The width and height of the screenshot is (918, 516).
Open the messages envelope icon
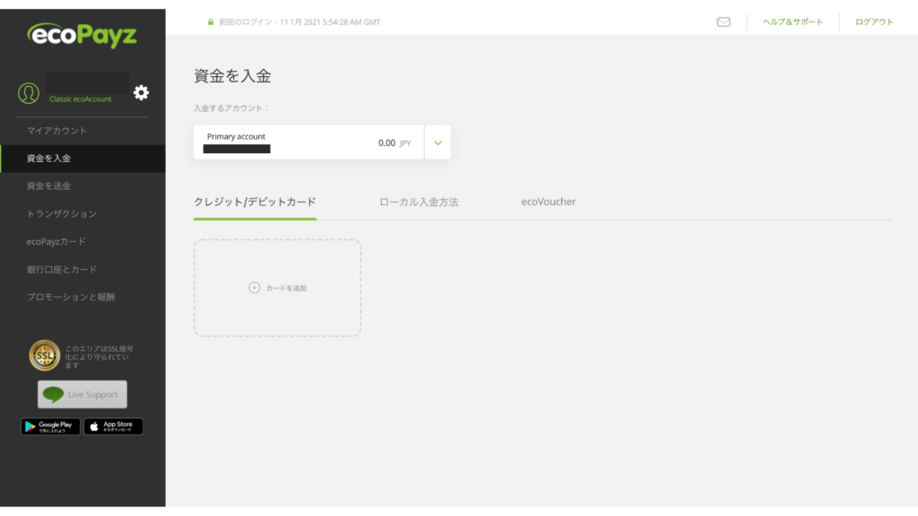[723, 22]
